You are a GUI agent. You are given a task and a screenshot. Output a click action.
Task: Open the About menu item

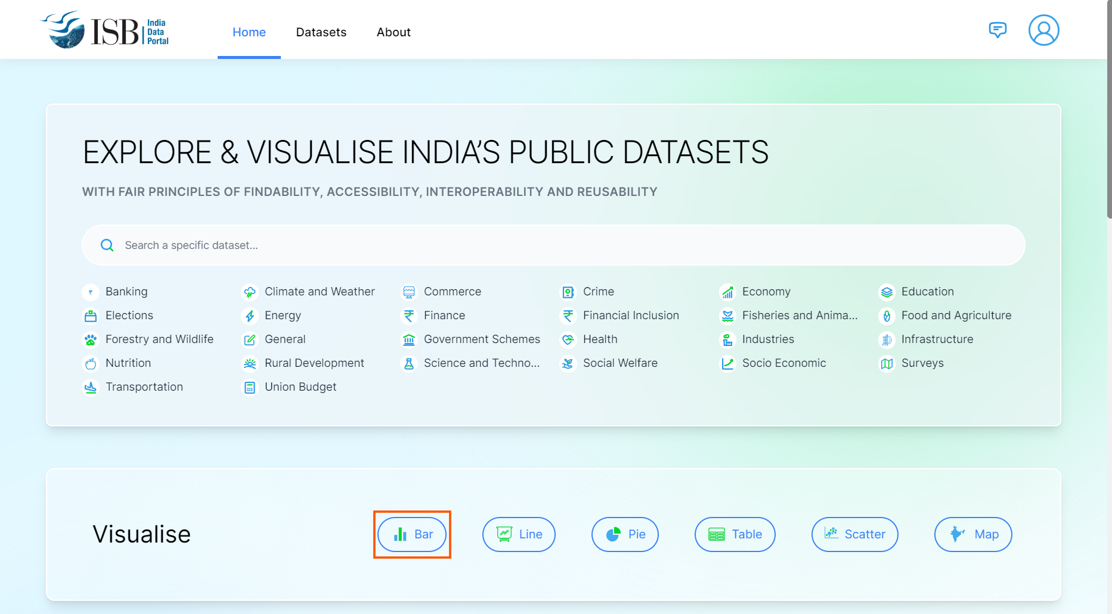394,32
